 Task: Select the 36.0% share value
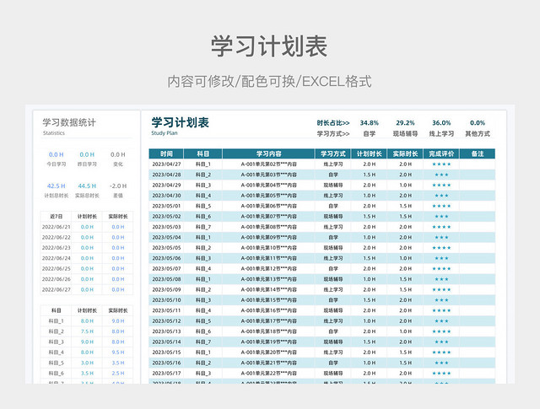(x=441, y=123)
